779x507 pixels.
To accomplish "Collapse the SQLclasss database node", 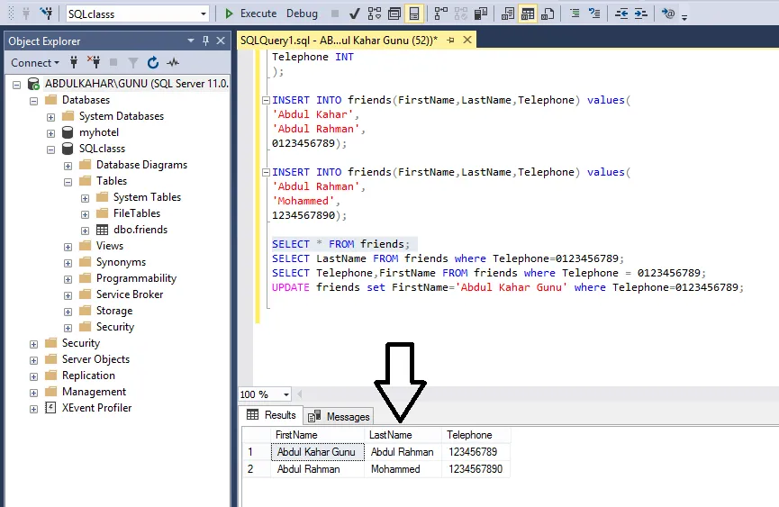I will click(x=50, y=150).
